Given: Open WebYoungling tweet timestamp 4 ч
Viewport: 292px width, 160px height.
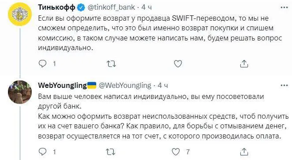Looking at the screenshot, I should 163,86.
